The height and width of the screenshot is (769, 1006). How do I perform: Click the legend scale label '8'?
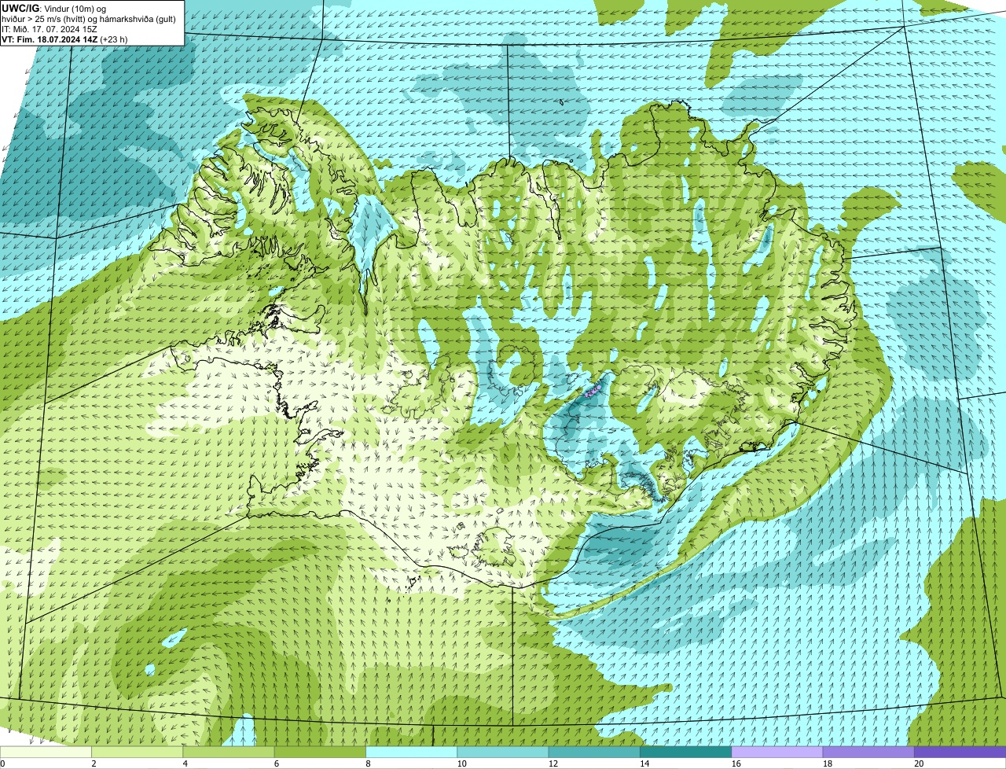pos(368,763)
